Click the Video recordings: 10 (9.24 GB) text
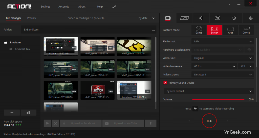Image resolution: width=259 pixels, height=138 pixels. (86, 18)
